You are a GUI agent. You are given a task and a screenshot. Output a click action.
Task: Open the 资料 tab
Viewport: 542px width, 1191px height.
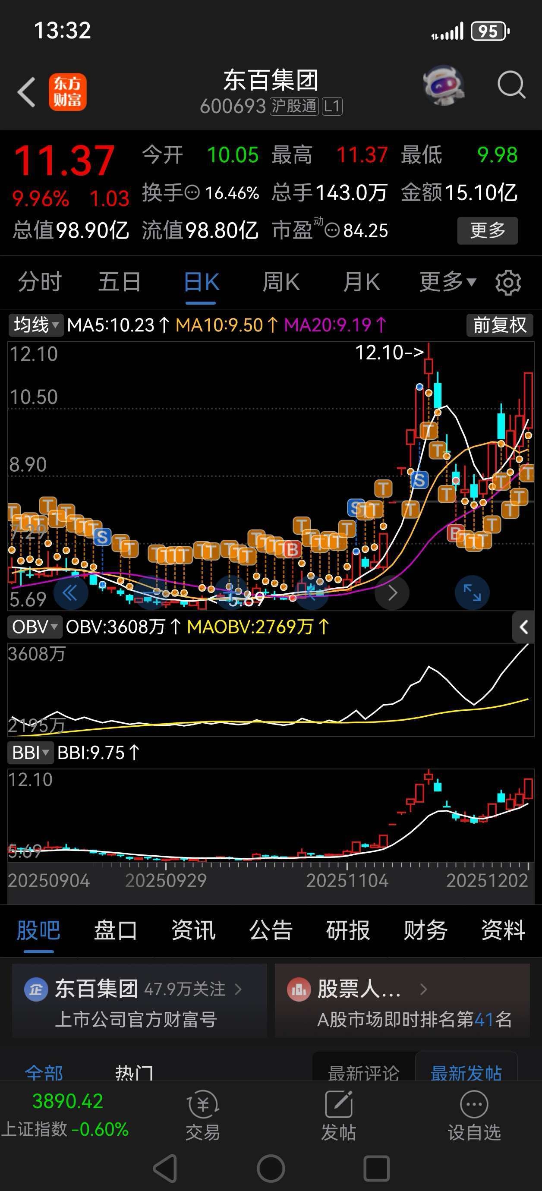pos(503,930)
